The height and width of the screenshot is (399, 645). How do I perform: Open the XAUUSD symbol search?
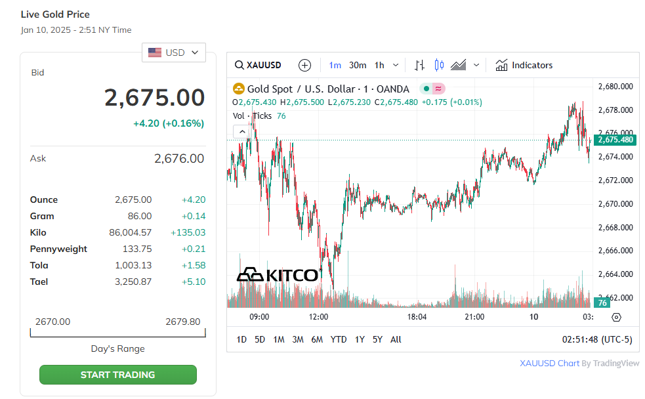pyautogui.click(x=258, y=65)
